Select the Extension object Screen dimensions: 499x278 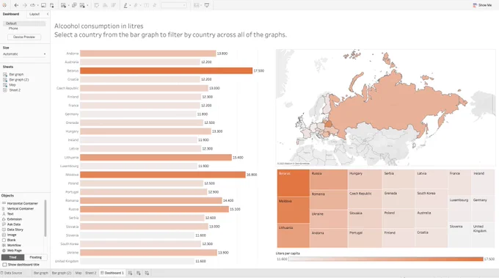(x=12, y=219)
